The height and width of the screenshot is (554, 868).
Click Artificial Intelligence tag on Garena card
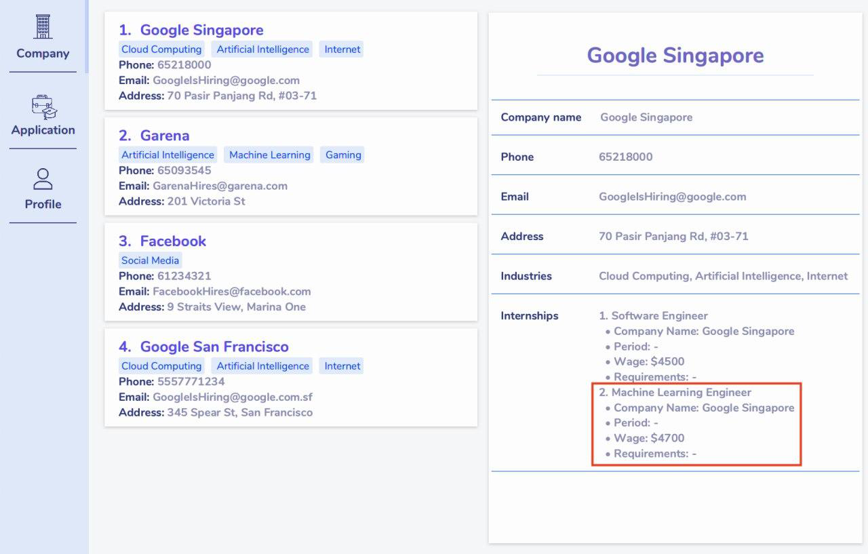pos(167,155)
